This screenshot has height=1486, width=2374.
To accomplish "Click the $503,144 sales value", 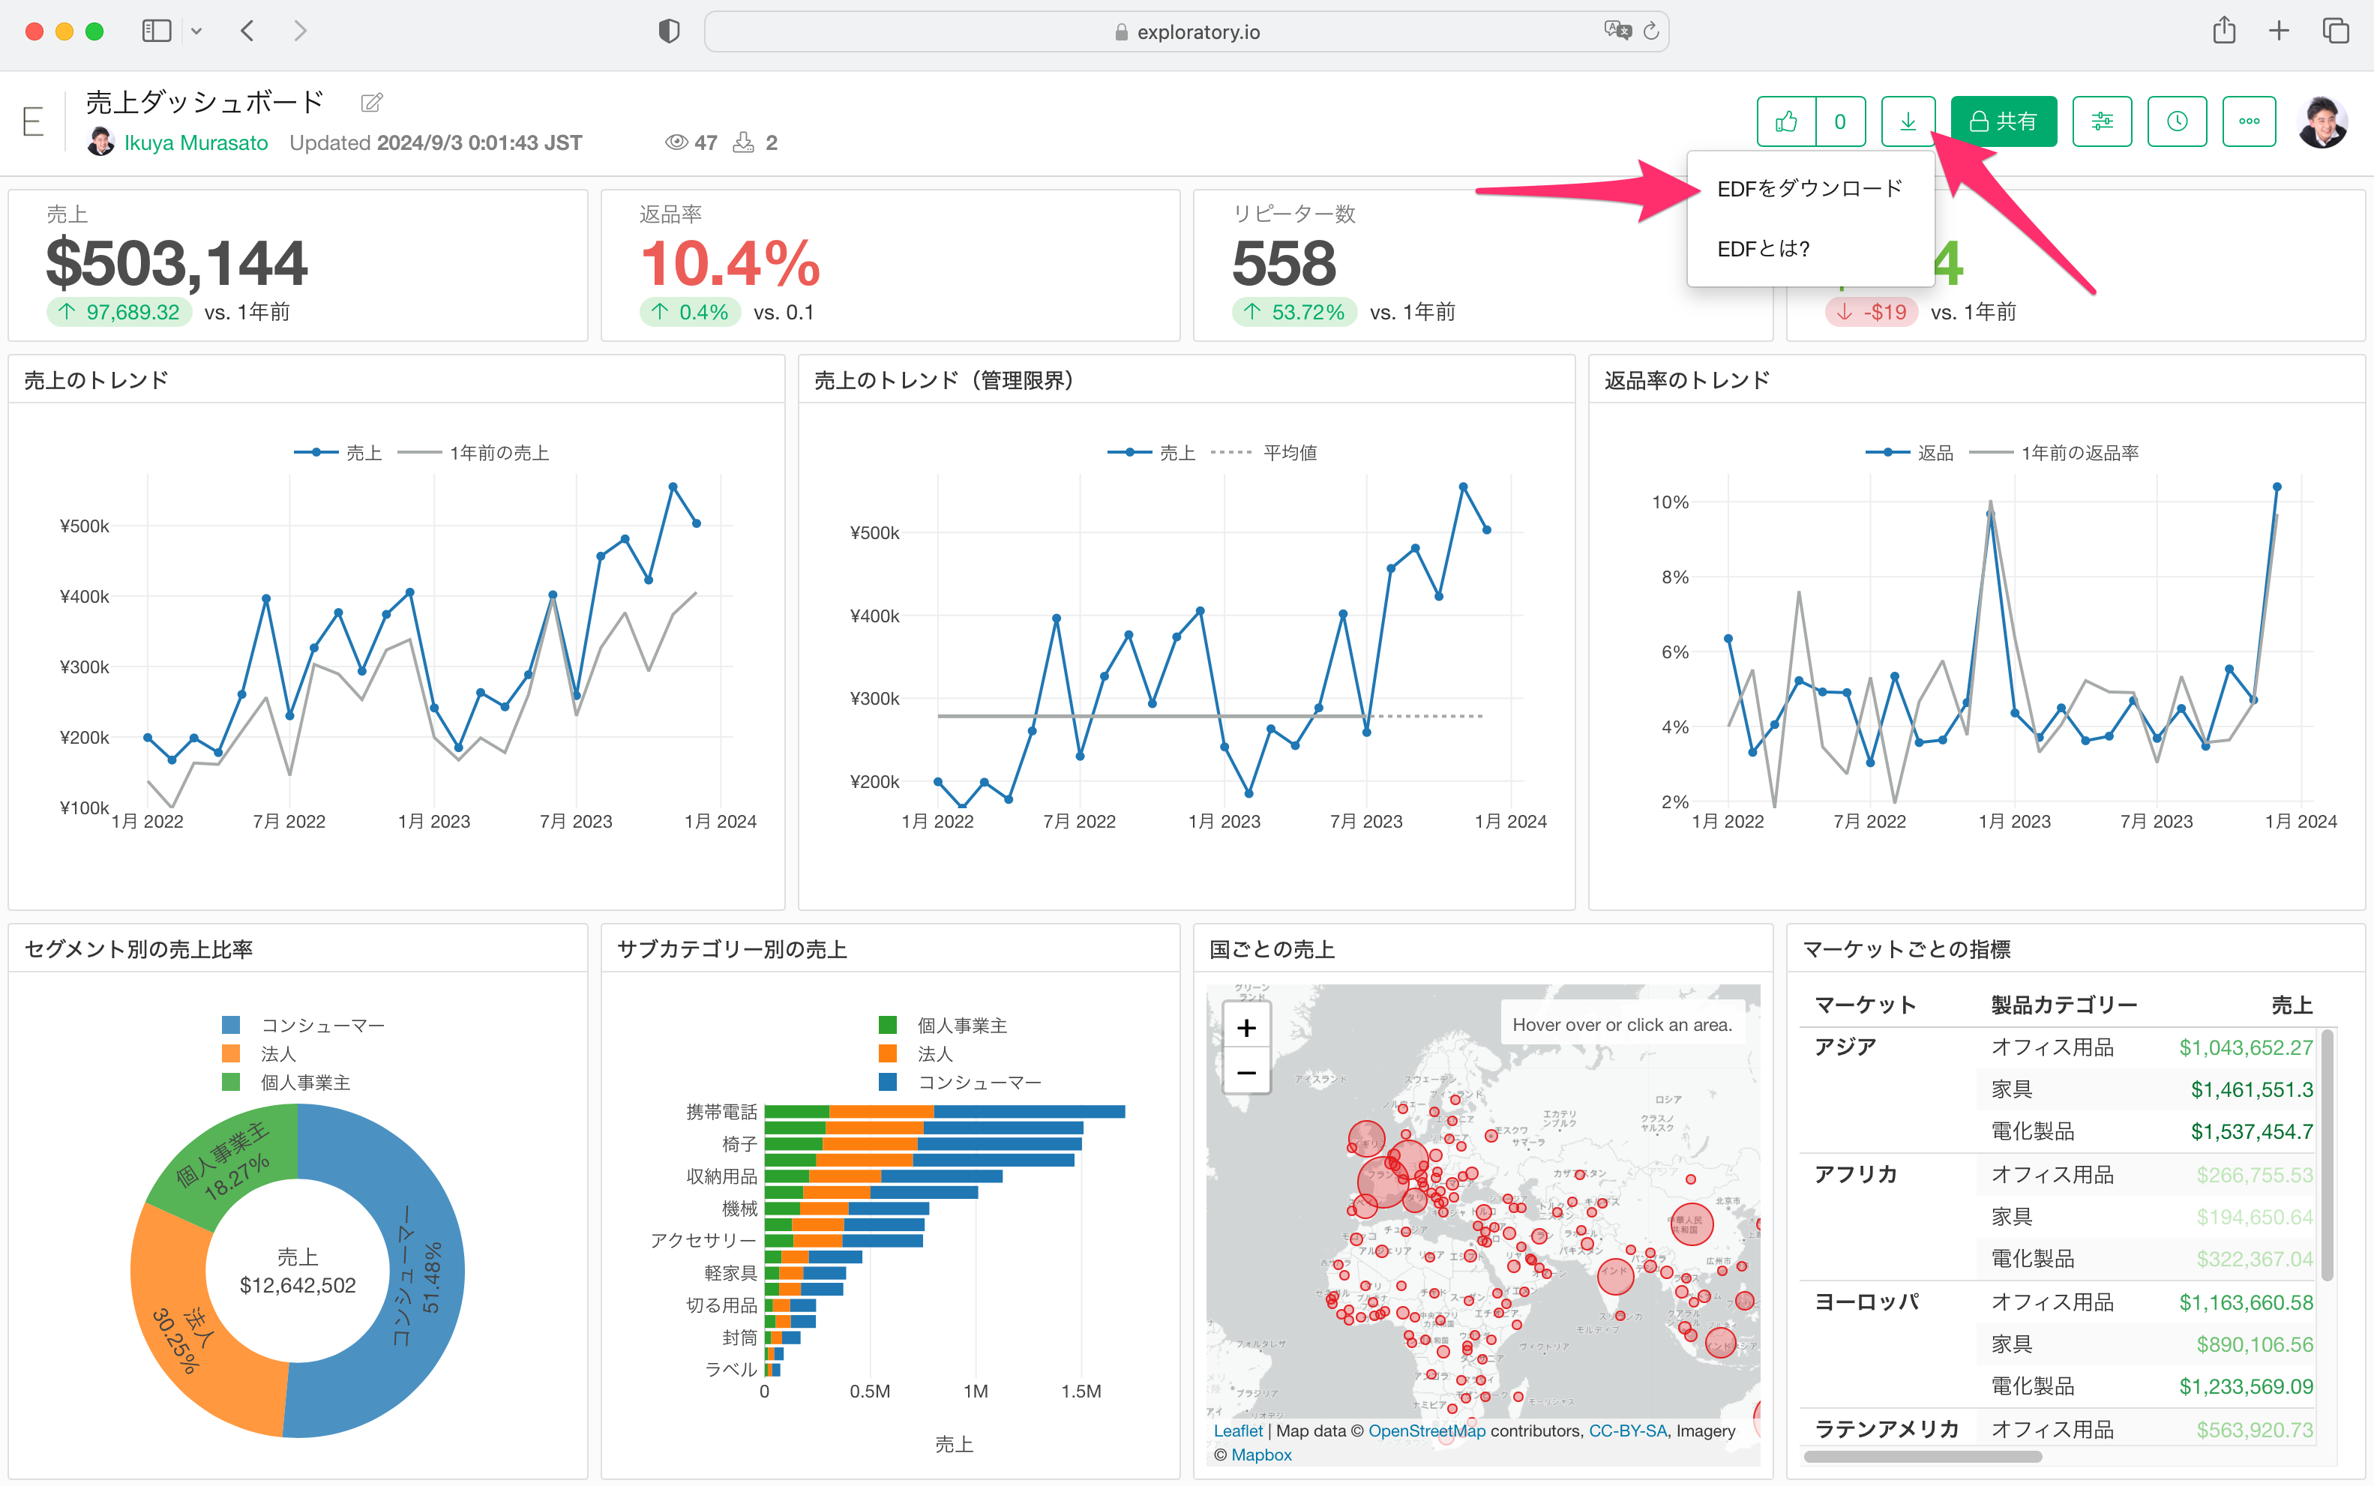I will (177, 262).
